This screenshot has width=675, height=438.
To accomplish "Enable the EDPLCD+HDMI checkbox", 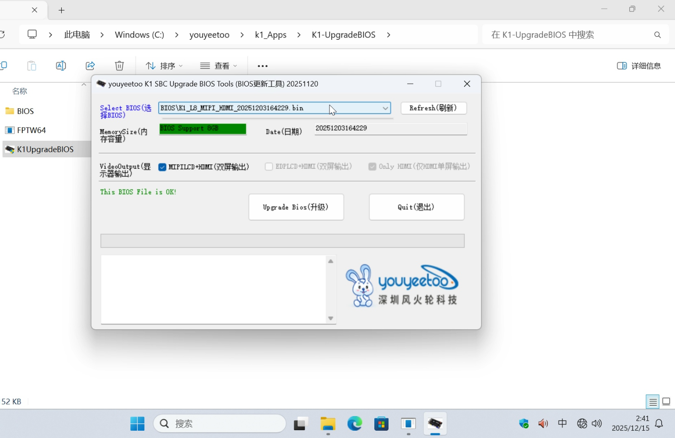I will point(269,167).
